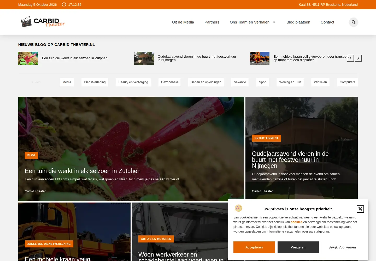Open the Contact page
The width and height of the screenshot is (376, 261).
[x=327, y=22]
